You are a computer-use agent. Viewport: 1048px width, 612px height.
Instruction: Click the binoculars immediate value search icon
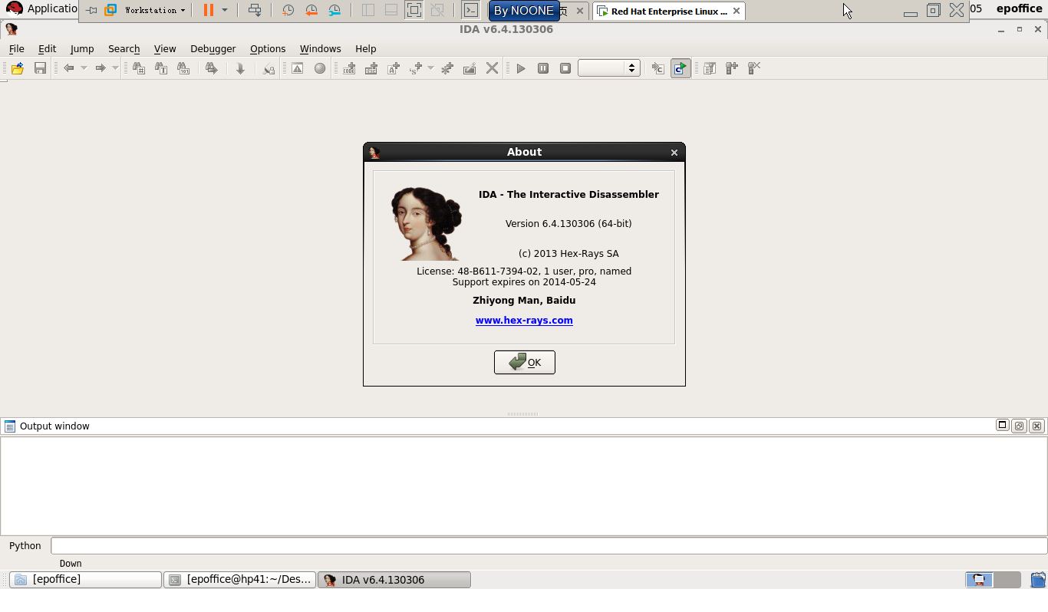pos(139,68)
